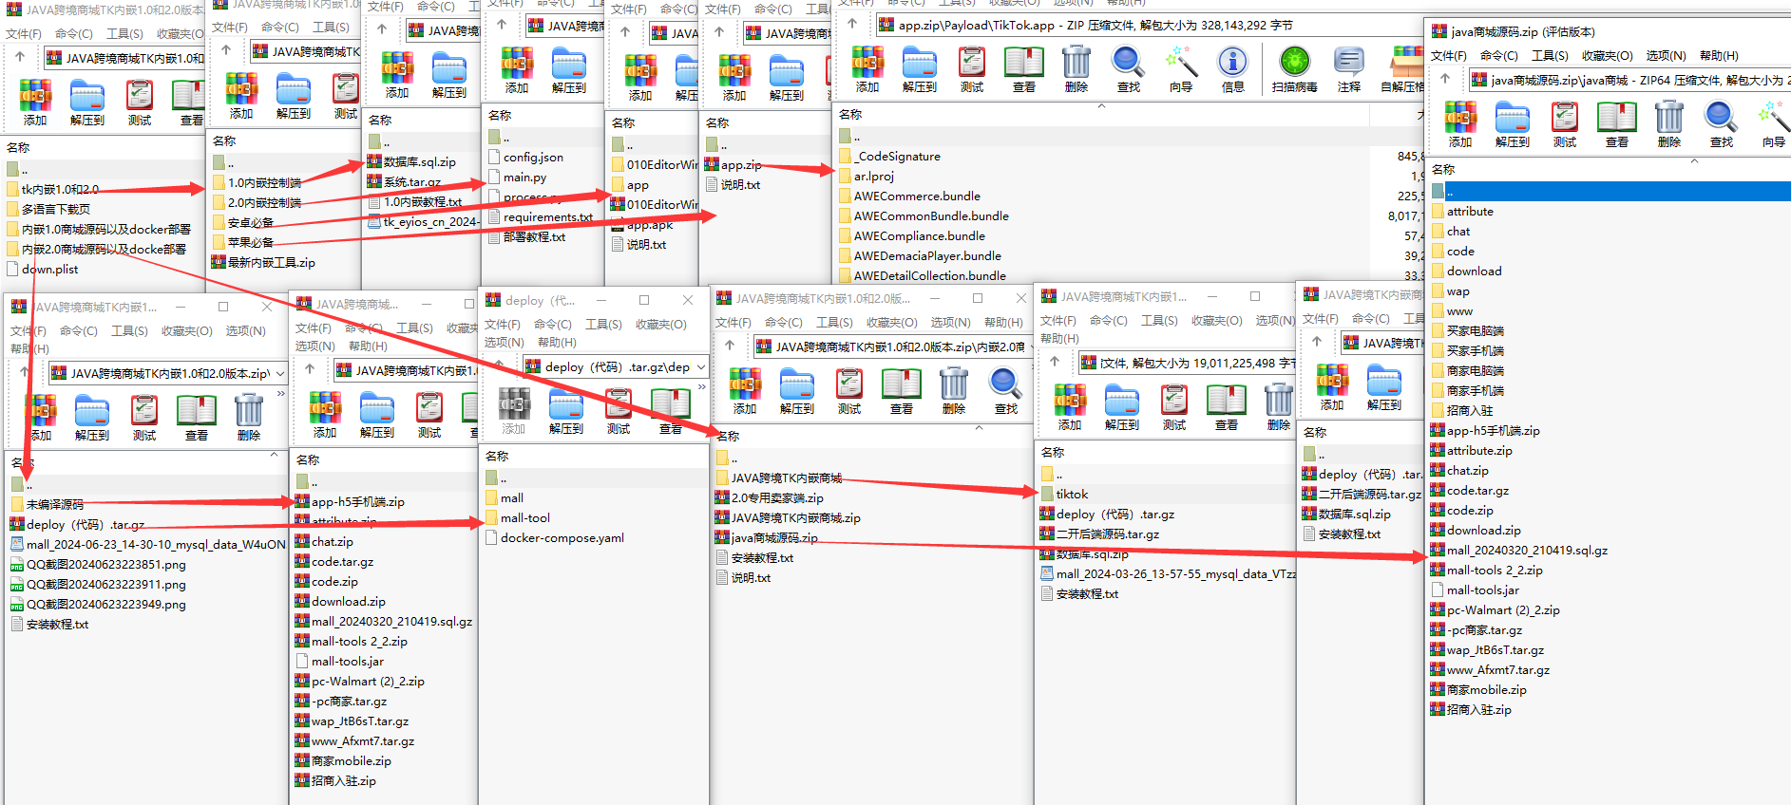Screen dimensions: 1791x805
Task: Click 解压到 icon in deploy (代码) window
Action: pyautogui.click(x=566, y=411)
